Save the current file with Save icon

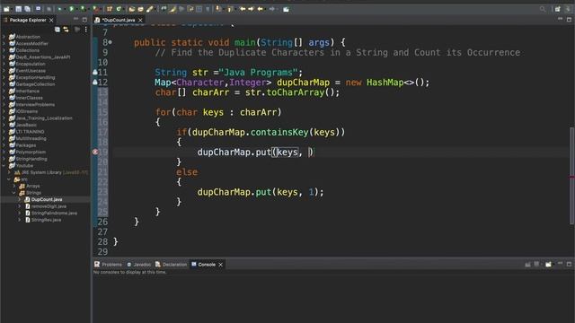[x=18, y=9]
